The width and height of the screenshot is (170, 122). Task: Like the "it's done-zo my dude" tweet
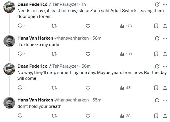[x=88, y=54]
